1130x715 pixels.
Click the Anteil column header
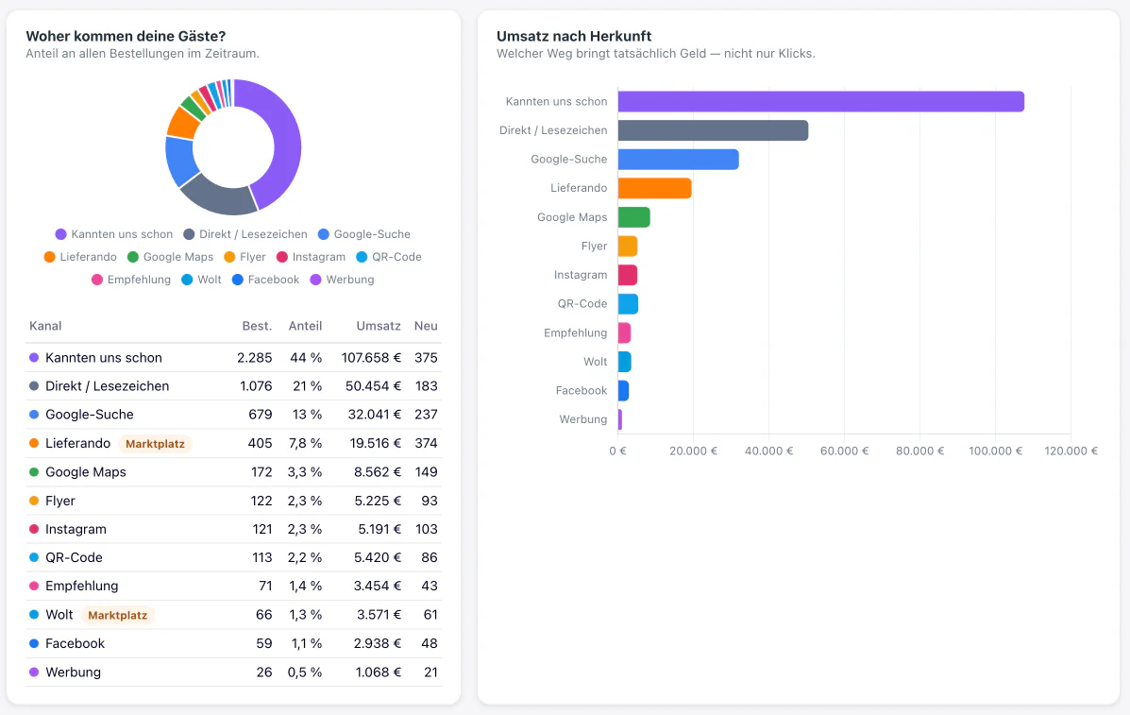click(x=306, y=326)
